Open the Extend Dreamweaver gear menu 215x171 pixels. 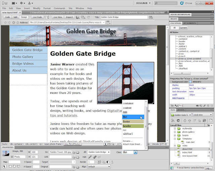(x=23, y=3)
